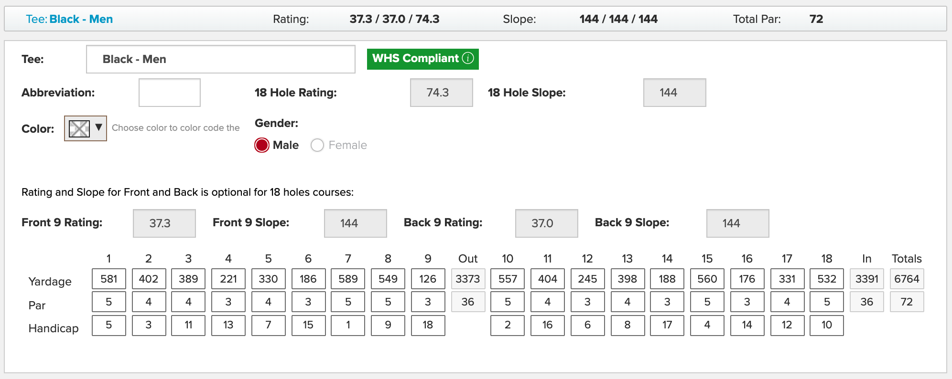Click the Tee: Black - Men header link
The width and height of the screenshot is (952, 379).
69,19
